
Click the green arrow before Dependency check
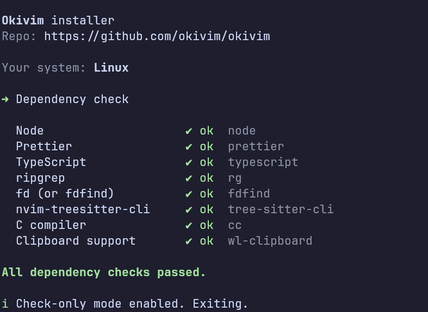click(5, 99)
